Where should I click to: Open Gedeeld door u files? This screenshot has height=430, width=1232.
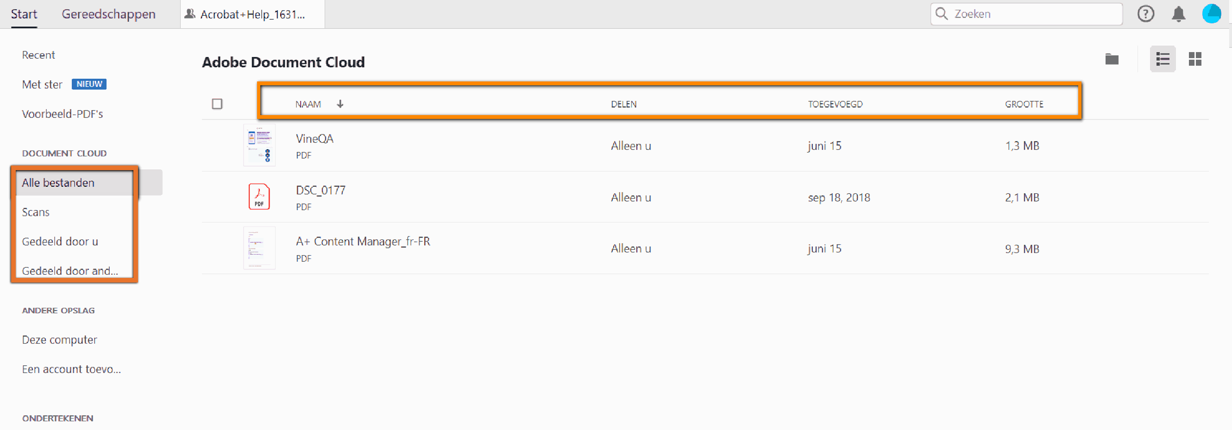[x=60, y=241]
